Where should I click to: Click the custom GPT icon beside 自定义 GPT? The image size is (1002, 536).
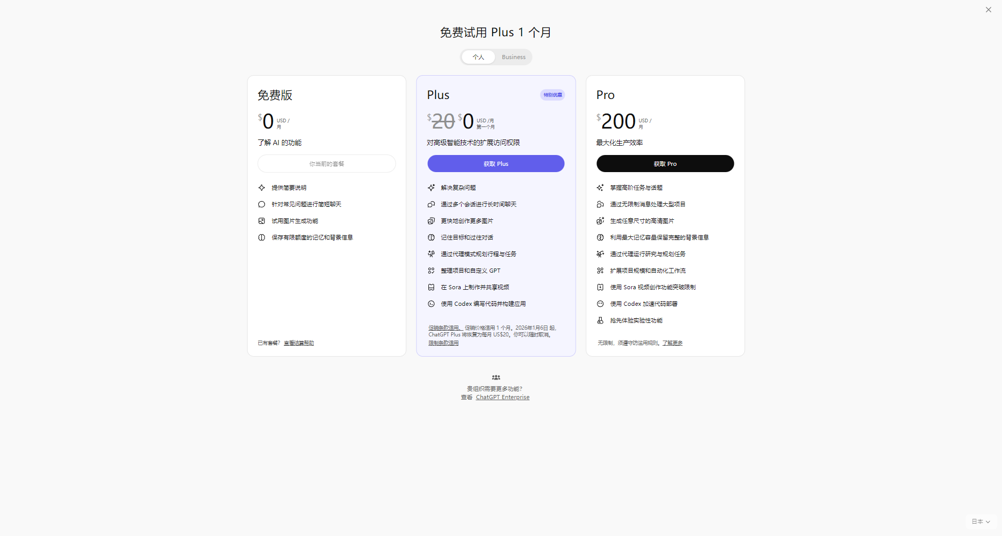pos(431,270)
